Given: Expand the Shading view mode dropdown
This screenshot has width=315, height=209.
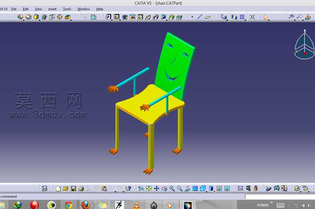Looking at the screenshot, I should 214,192.
